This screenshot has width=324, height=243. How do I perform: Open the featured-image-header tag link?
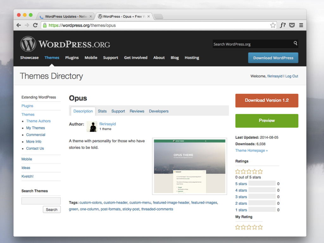pyautogui.click(x=171, y=202)
